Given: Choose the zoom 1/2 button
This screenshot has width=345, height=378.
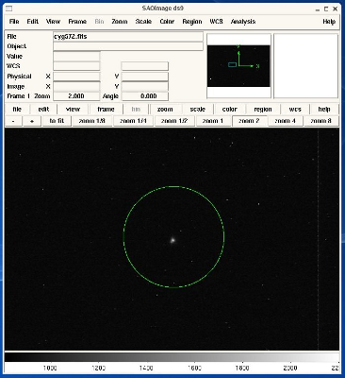Looking at the screenshot, I should (x=174, y=121).
